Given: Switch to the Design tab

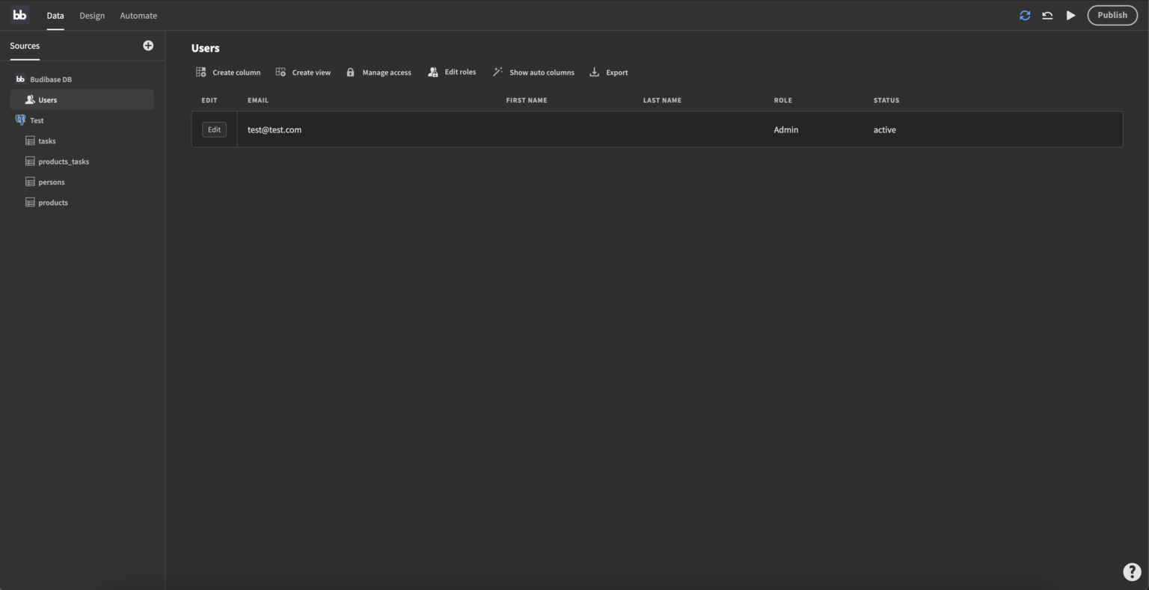Looking at the screenshot, I should [x=91, y=15].
